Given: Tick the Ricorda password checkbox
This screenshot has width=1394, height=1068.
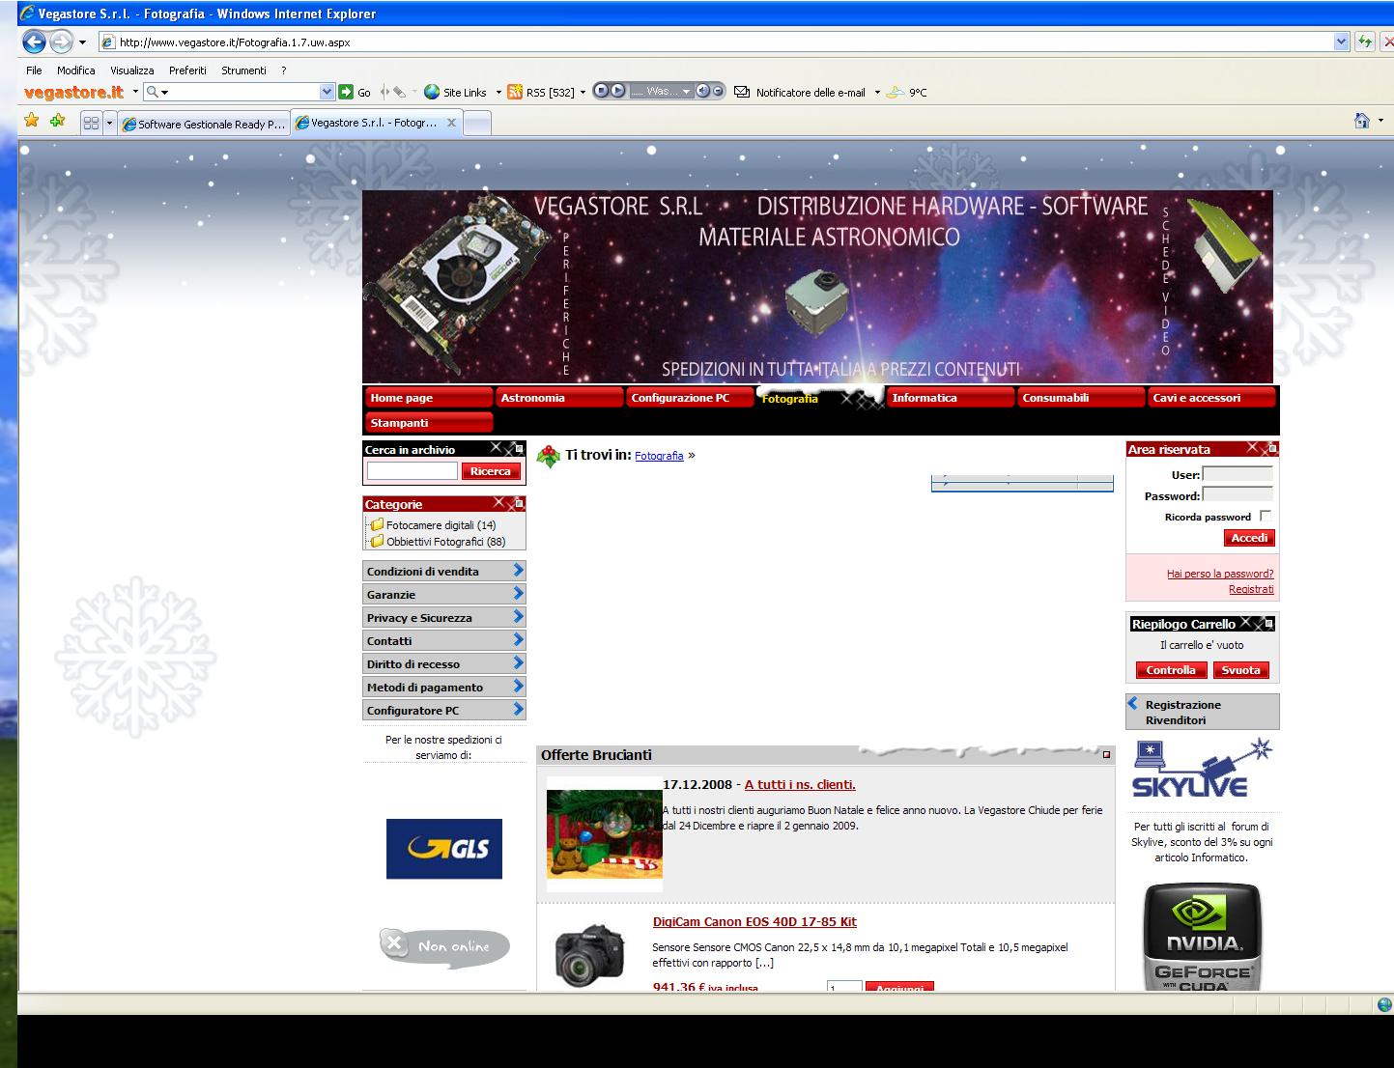Looking at the screenshot, I should [1266, 517].
